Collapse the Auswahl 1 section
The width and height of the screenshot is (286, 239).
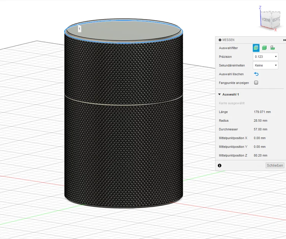220,94
